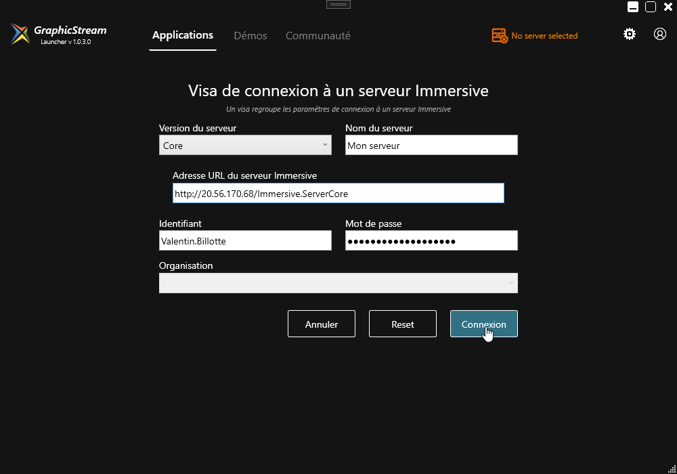The height and width of the screenshot is (474, 677).
Task: Open the Communauté tab
Action: [x=318, y=36]
